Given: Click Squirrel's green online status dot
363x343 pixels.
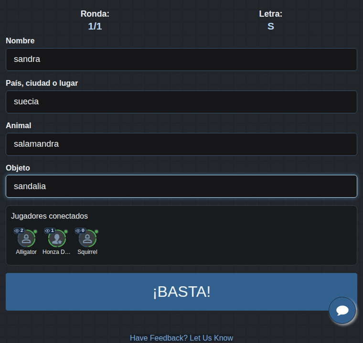Looking at the screenshot, I should pos(96,232).
